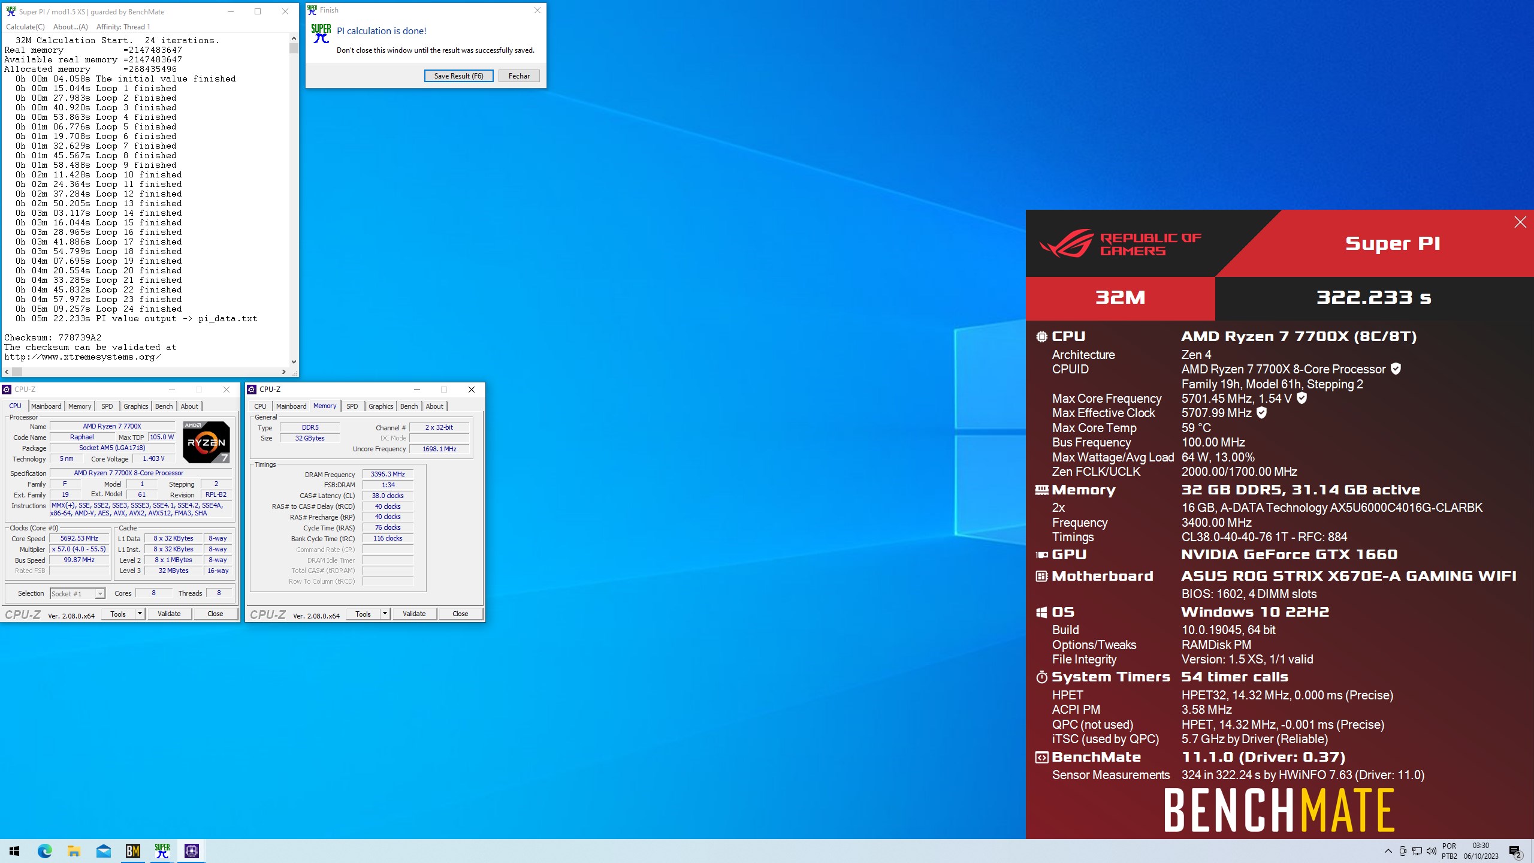Switch input language POR PTB2

(1449, 851)
